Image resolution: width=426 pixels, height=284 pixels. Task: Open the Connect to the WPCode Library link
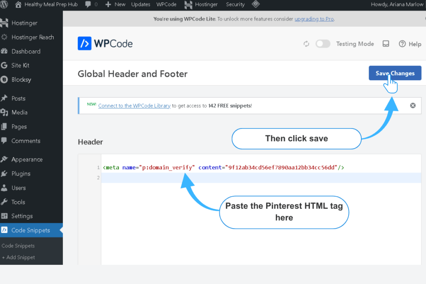[x=134, y=106]
